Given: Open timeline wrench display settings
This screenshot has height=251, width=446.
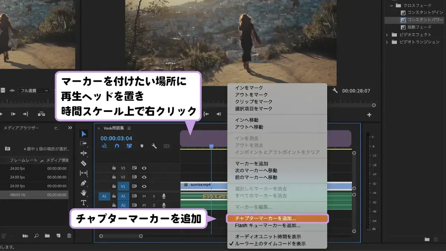Looking at the screenshot, I should [x=154, y=146].
